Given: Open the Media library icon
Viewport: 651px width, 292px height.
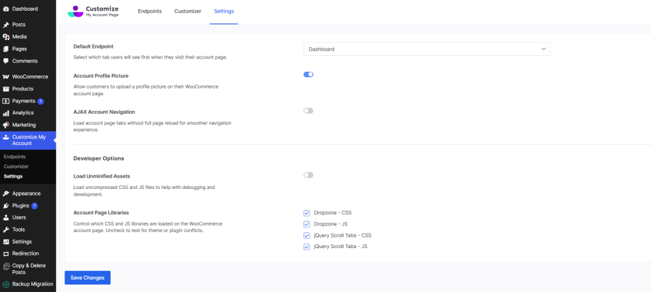Looking at the screenshot, I should coord(6,37).
